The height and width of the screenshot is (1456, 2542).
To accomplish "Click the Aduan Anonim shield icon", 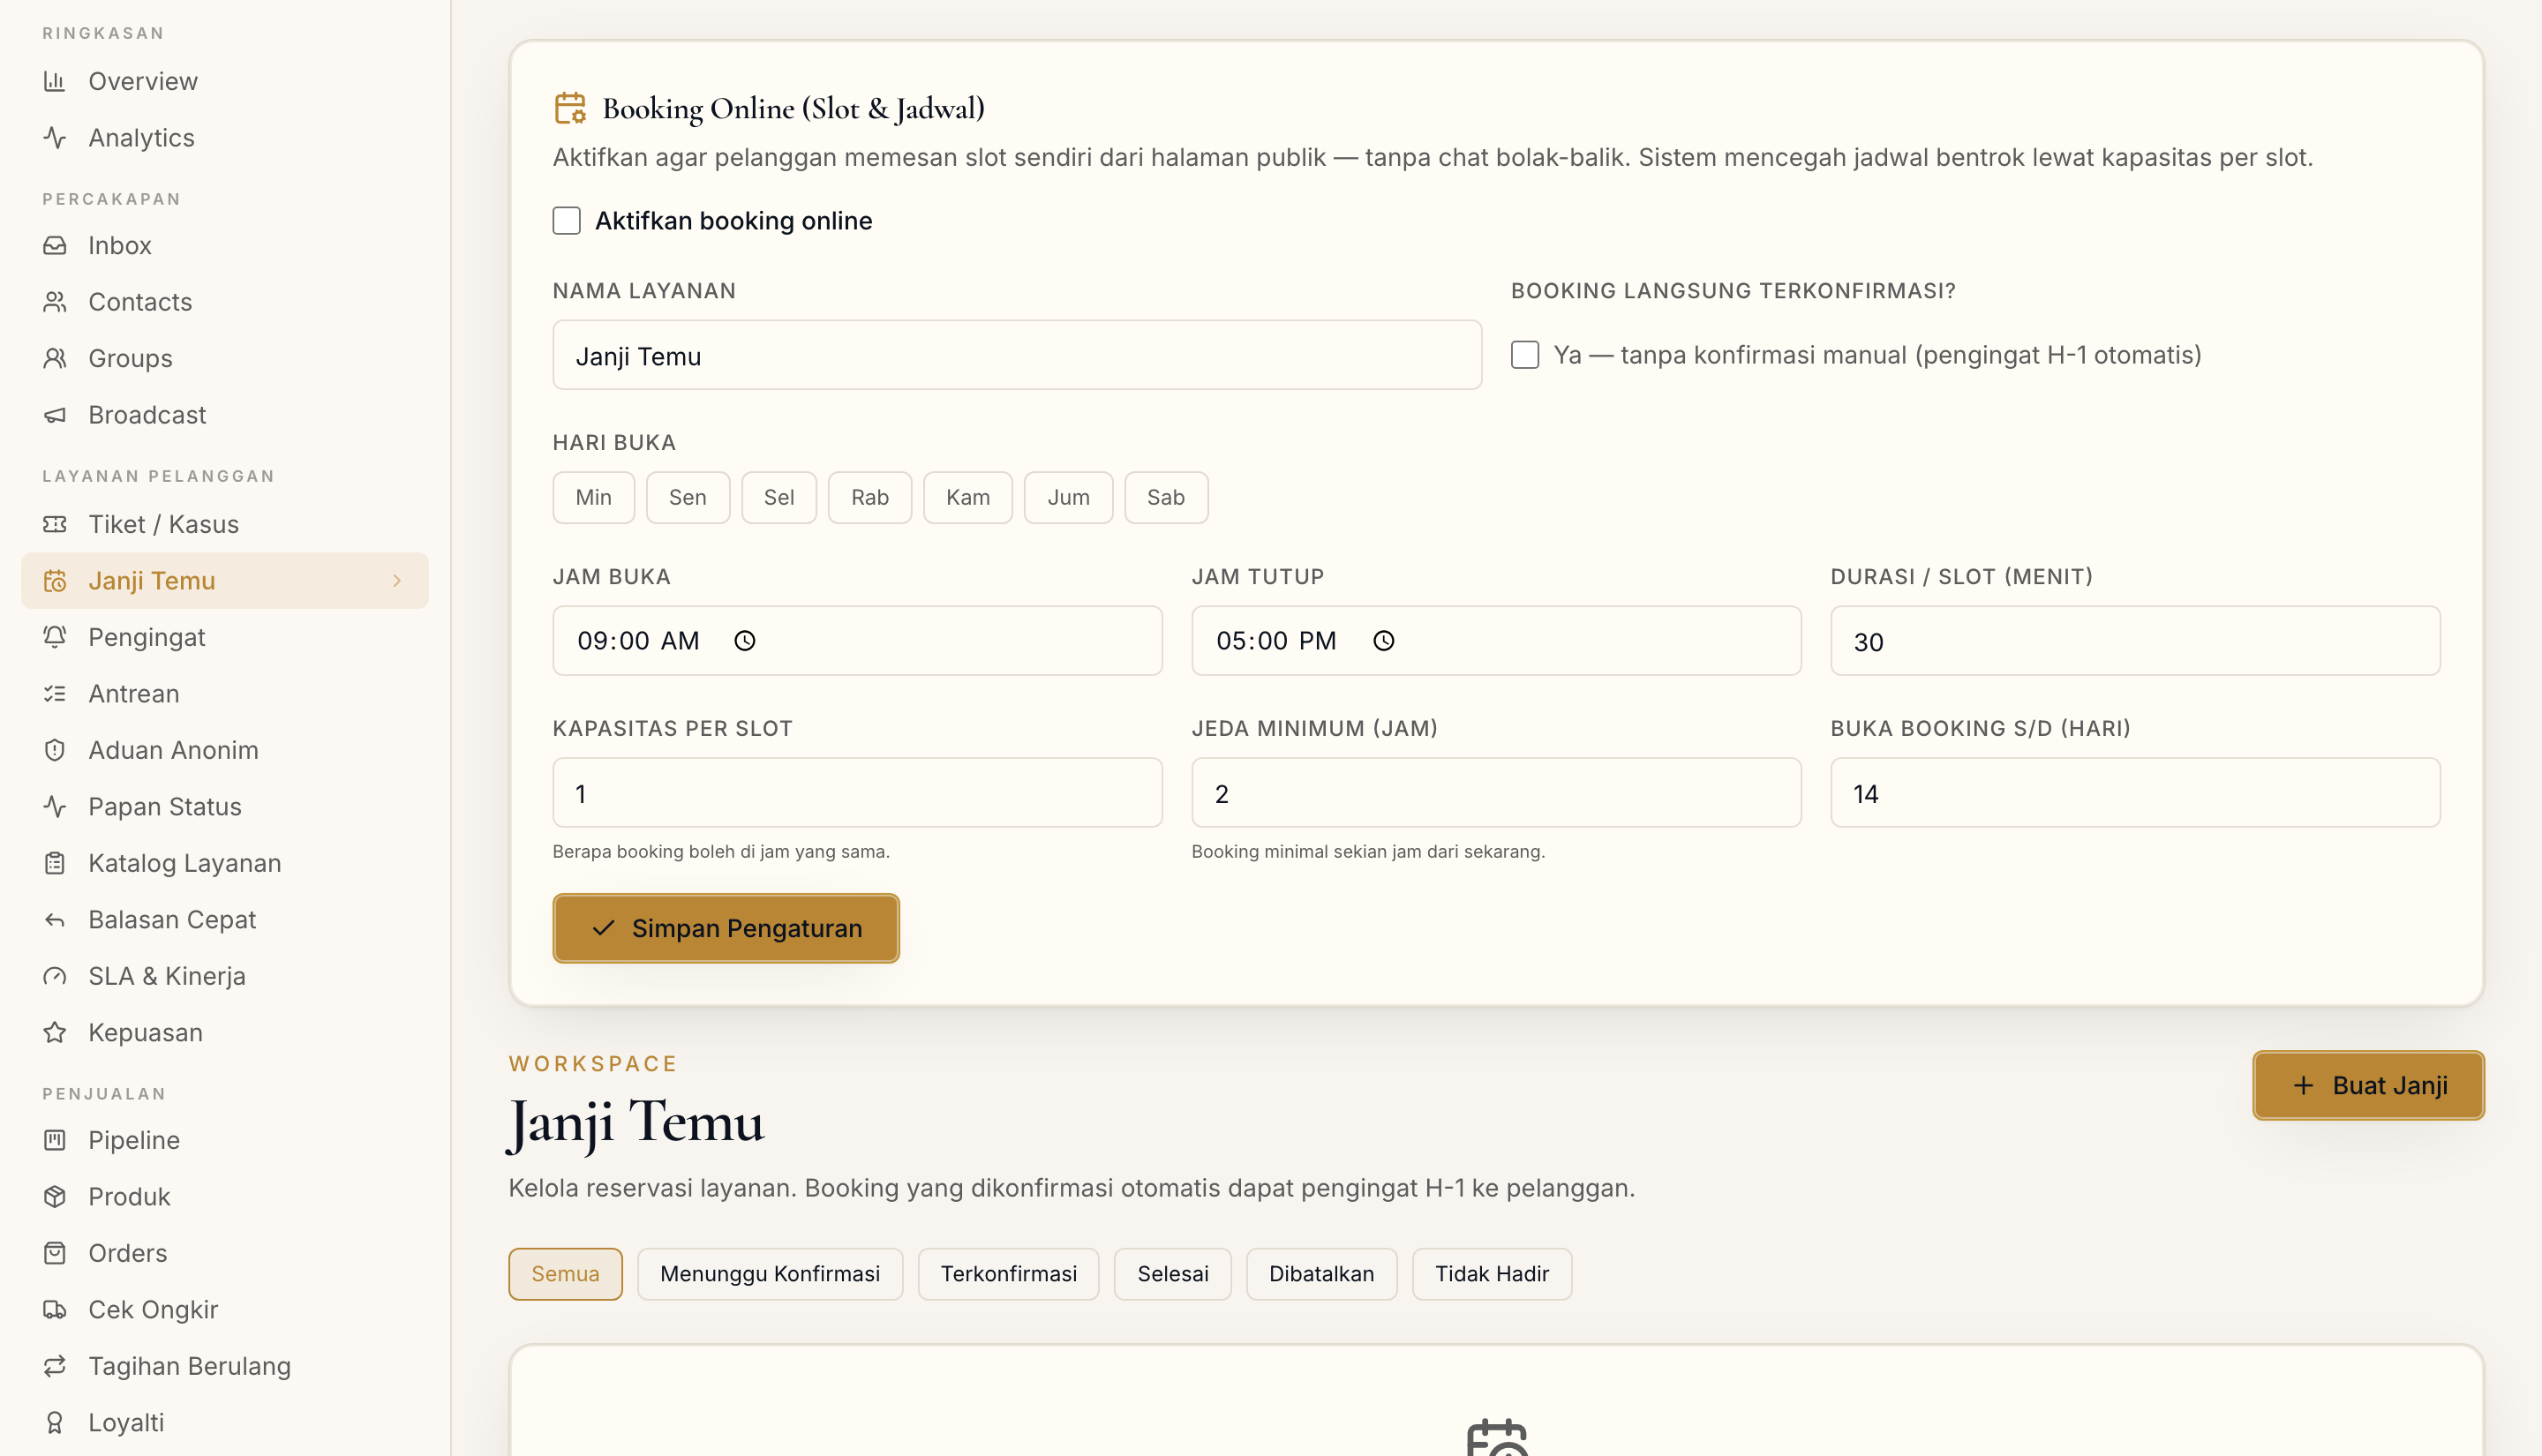I will click(x=55, y=750).
